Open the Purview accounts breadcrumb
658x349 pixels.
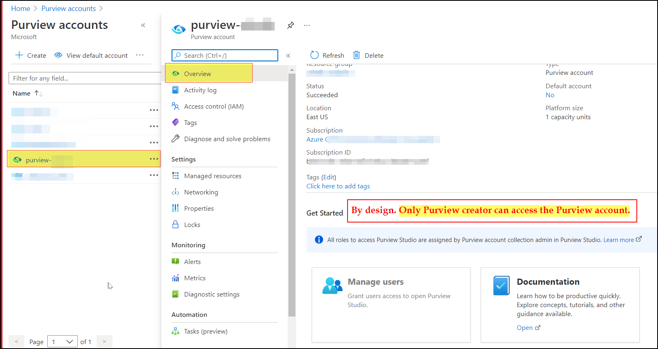68,9
